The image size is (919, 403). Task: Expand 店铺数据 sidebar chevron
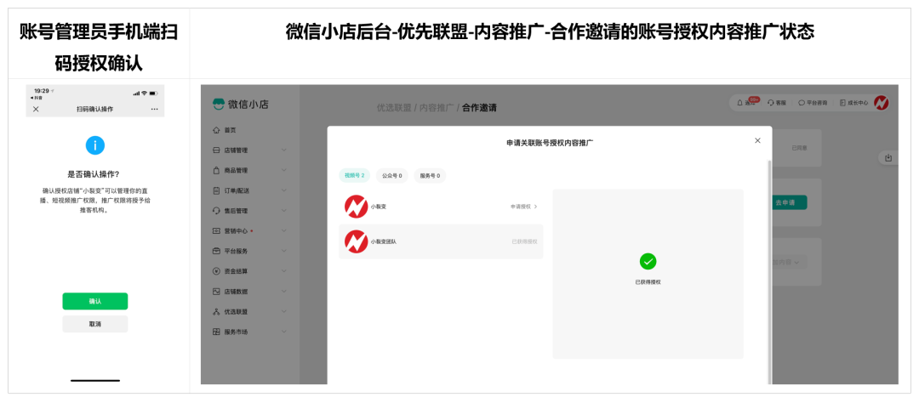coord(284,292)
